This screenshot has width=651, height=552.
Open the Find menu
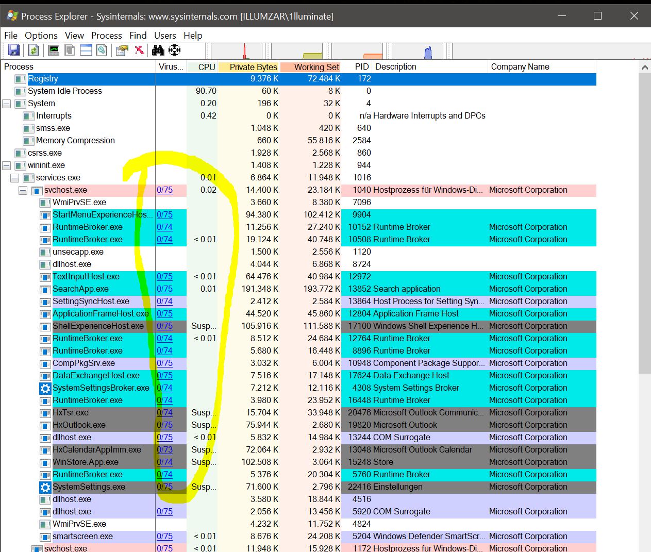138,35
